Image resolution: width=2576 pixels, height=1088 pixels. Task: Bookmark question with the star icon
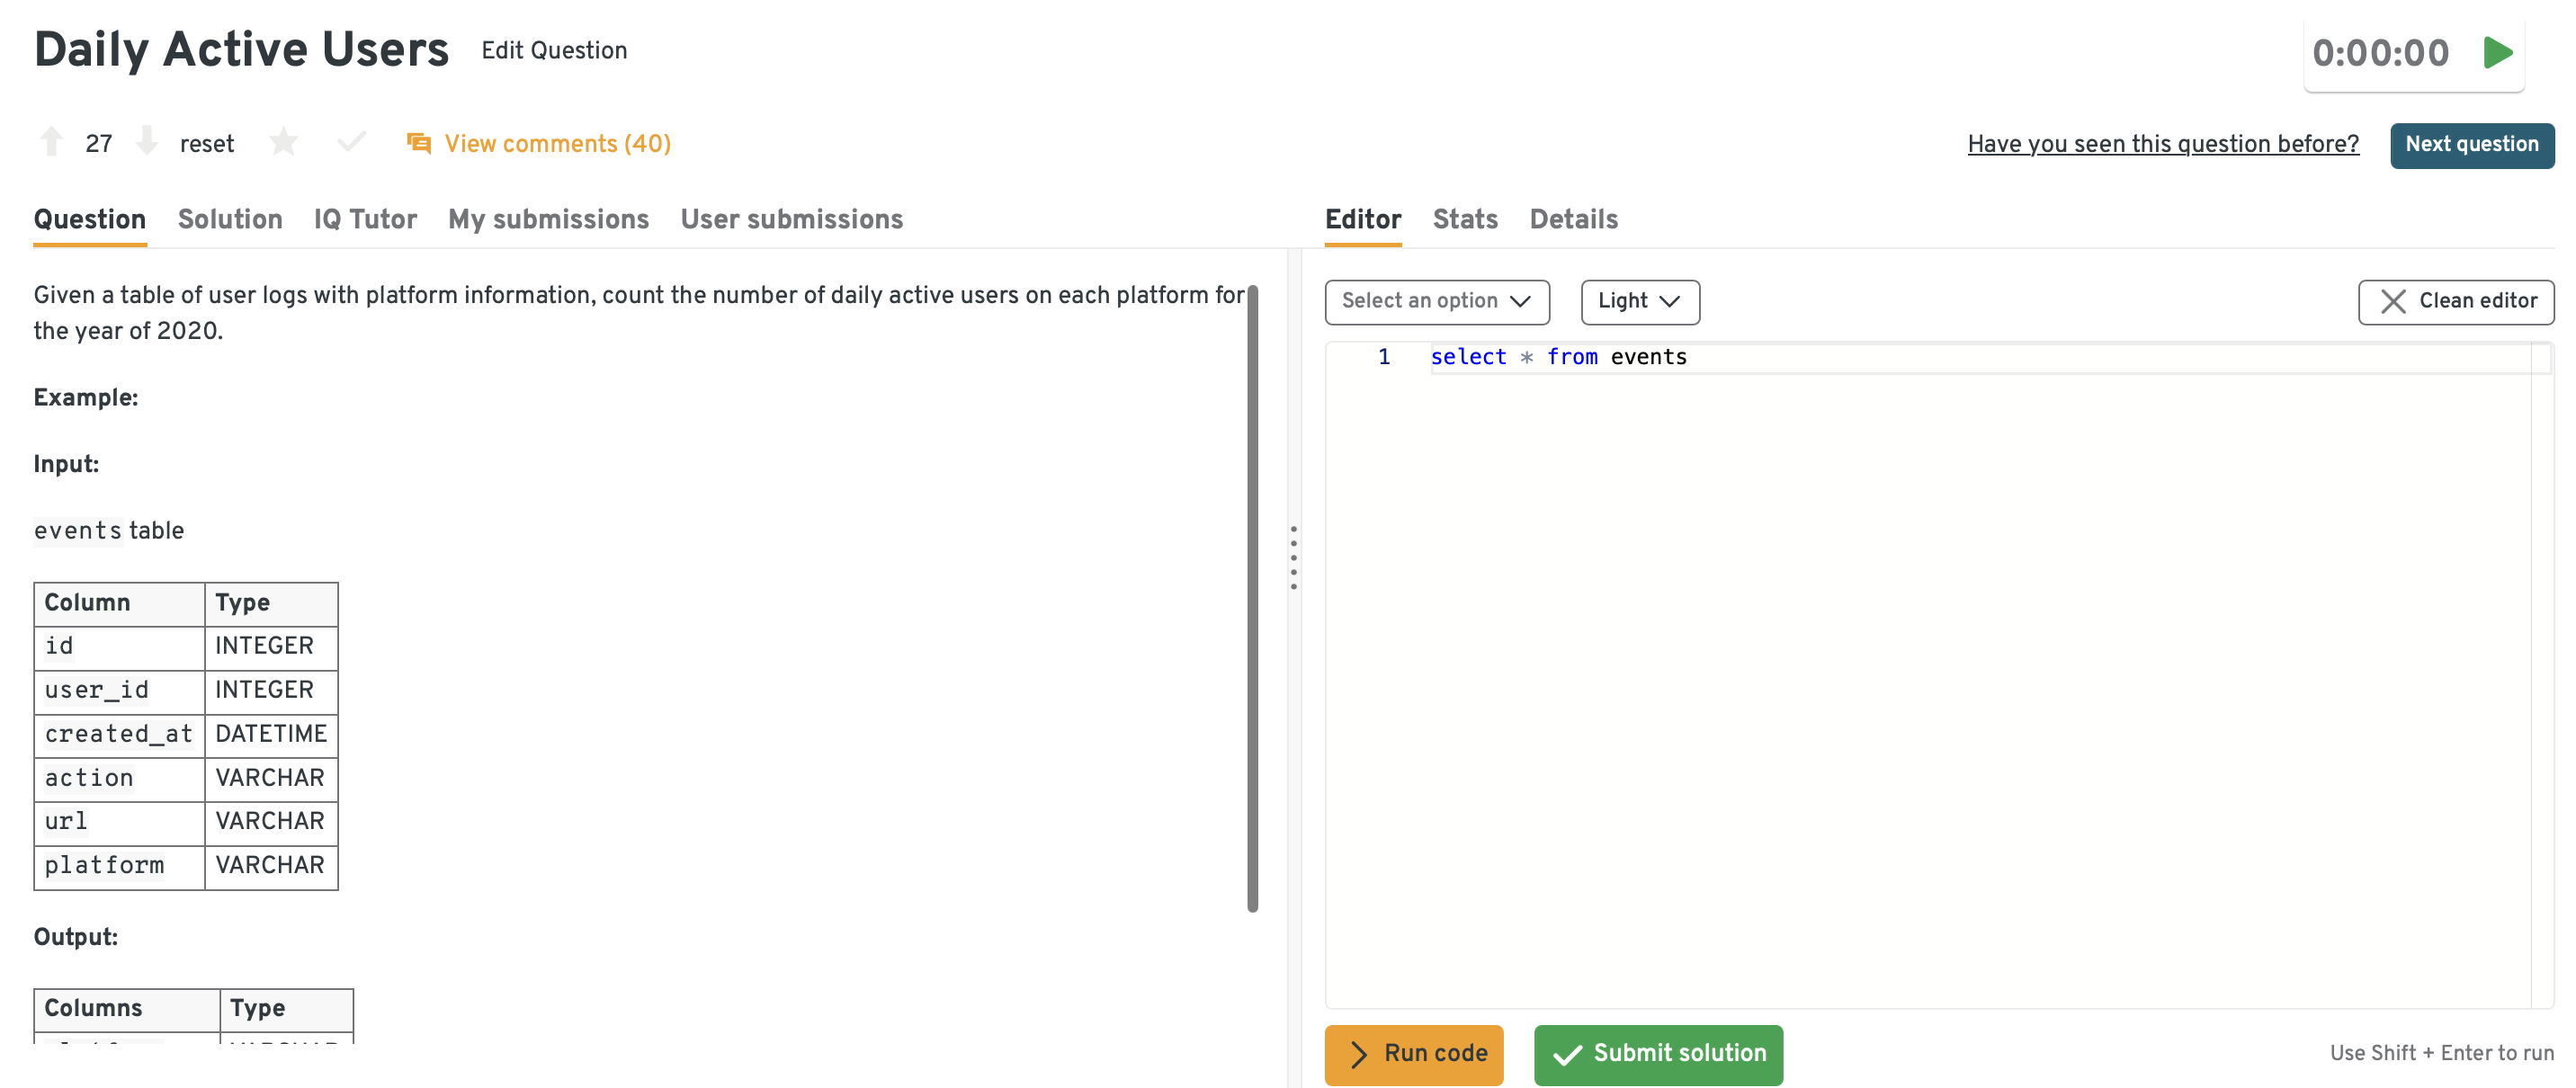click(284, 142)
